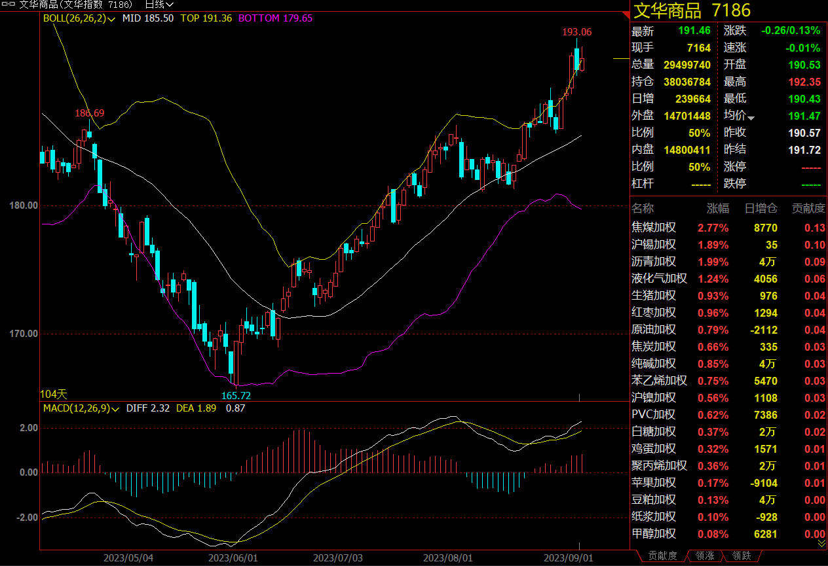Click the 186.69 peak label on chart

(x=90, y=113)
